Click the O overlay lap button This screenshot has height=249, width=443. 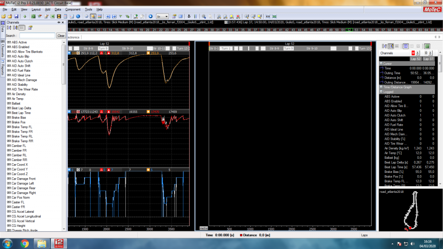pos(426,53)
